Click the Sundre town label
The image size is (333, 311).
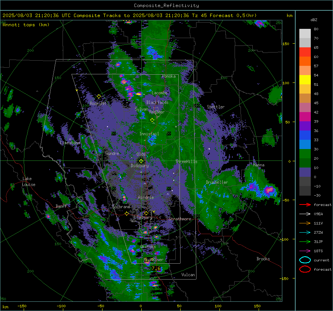(112, 153)
